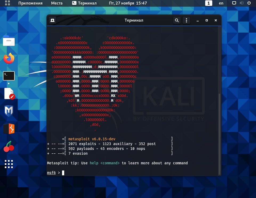Image resolution: width=256 pixels, height=198 pixels.
Task: Open the Приложения menu
Action: point(30,3)
